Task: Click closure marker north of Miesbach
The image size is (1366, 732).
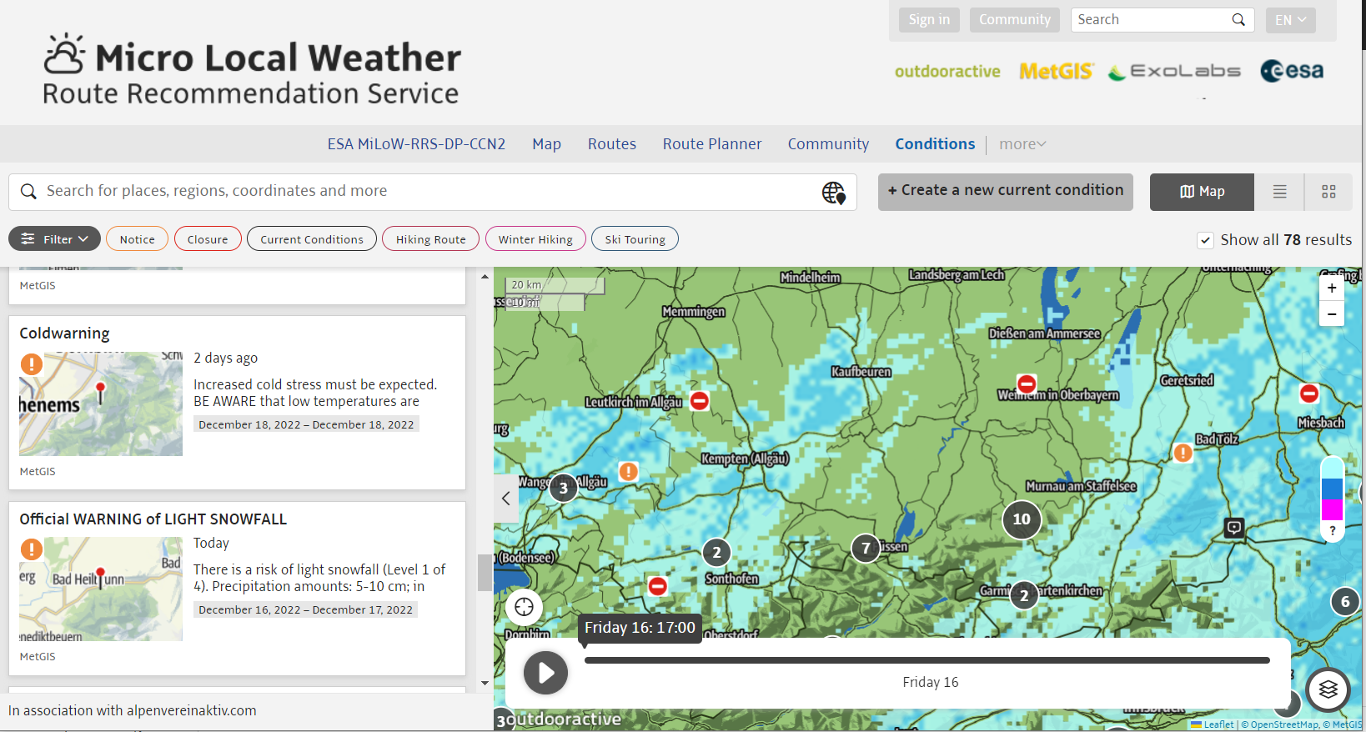Action: pyautogui.click(x=1309, y=394)
